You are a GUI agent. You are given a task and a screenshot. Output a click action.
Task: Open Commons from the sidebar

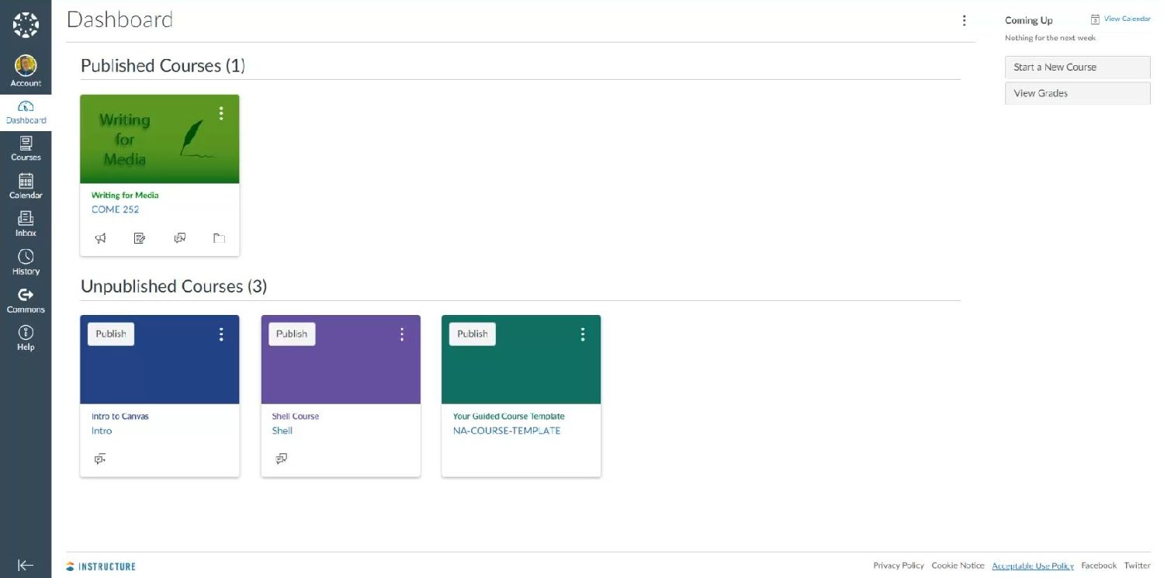tap(26, 299)
